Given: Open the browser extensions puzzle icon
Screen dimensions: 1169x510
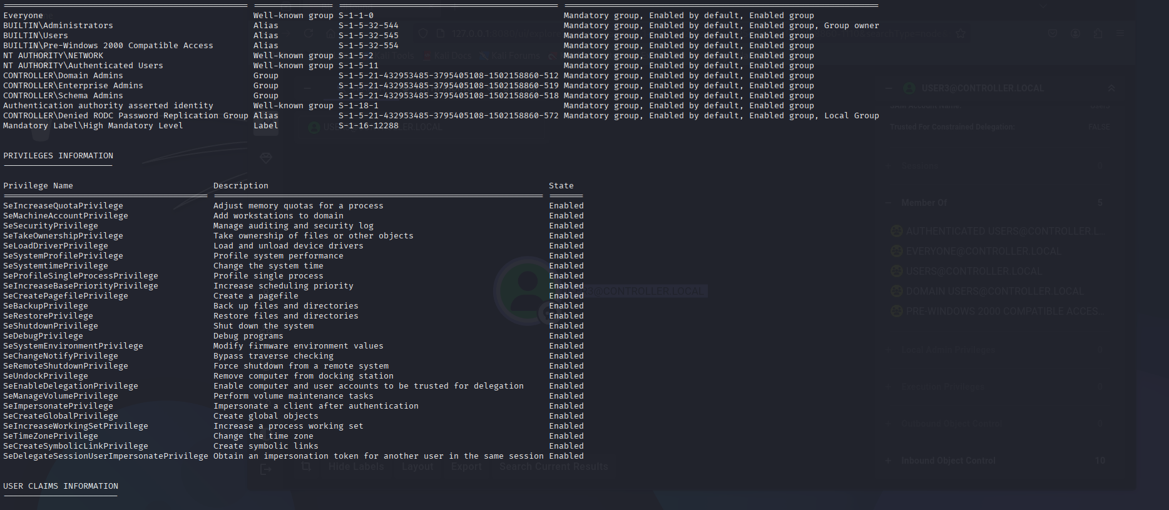Looking at the screenshot, I should pyautogui.click(x=1098, y=33).
